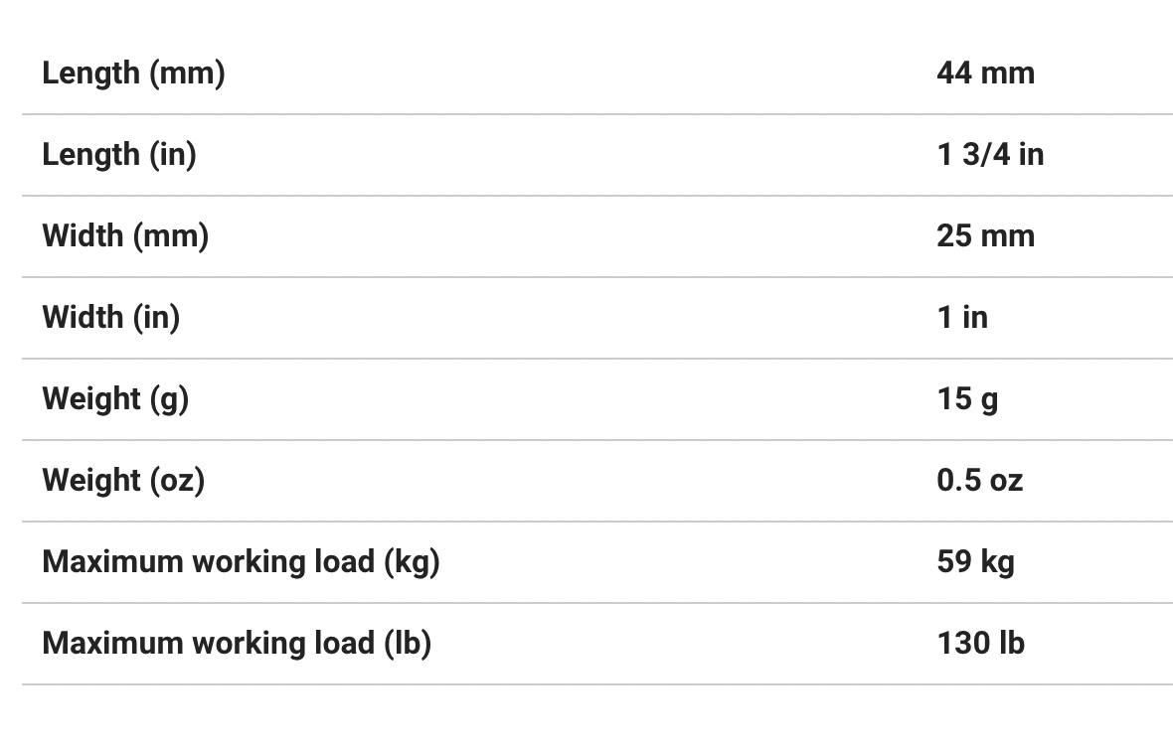Viewport: 1173px width, 749px height.
Task: Click the divider line under the Weight (oz) row
Action: click(x=596, y=522)
